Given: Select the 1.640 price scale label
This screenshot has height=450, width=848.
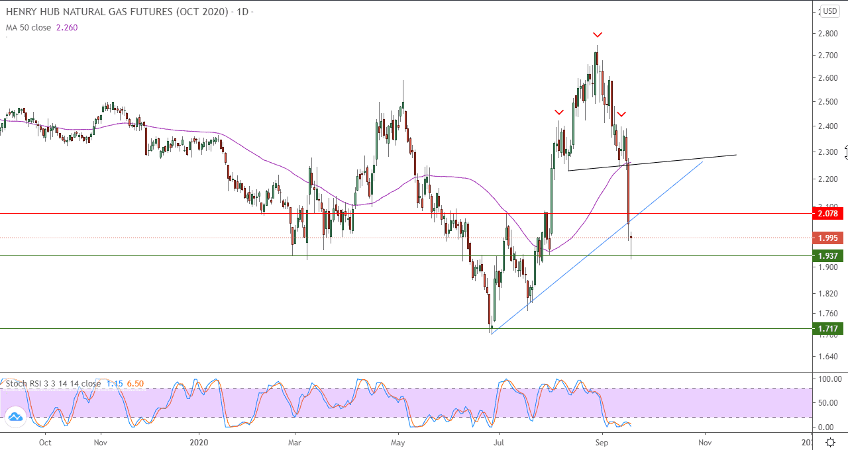Looking at the screenshot, I should point(829,355).
